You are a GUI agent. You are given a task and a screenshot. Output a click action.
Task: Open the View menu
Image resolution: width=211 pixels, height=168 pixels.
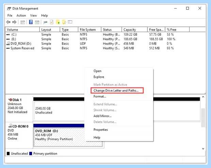(x=33, y=15)
